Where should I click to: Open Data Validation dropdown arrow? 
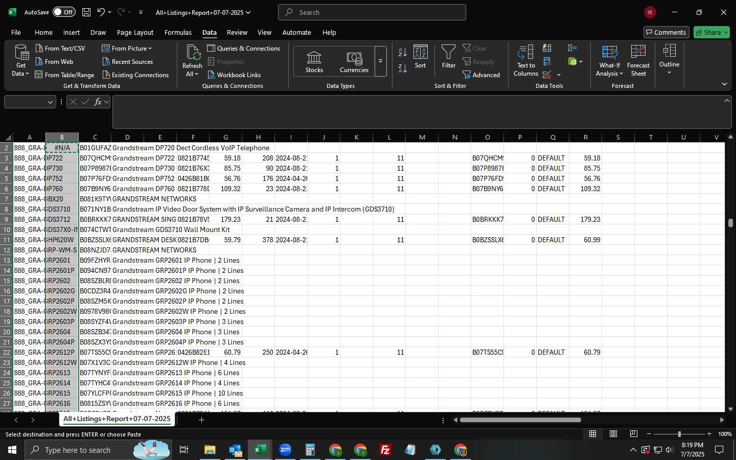click(x=559, y=75)
